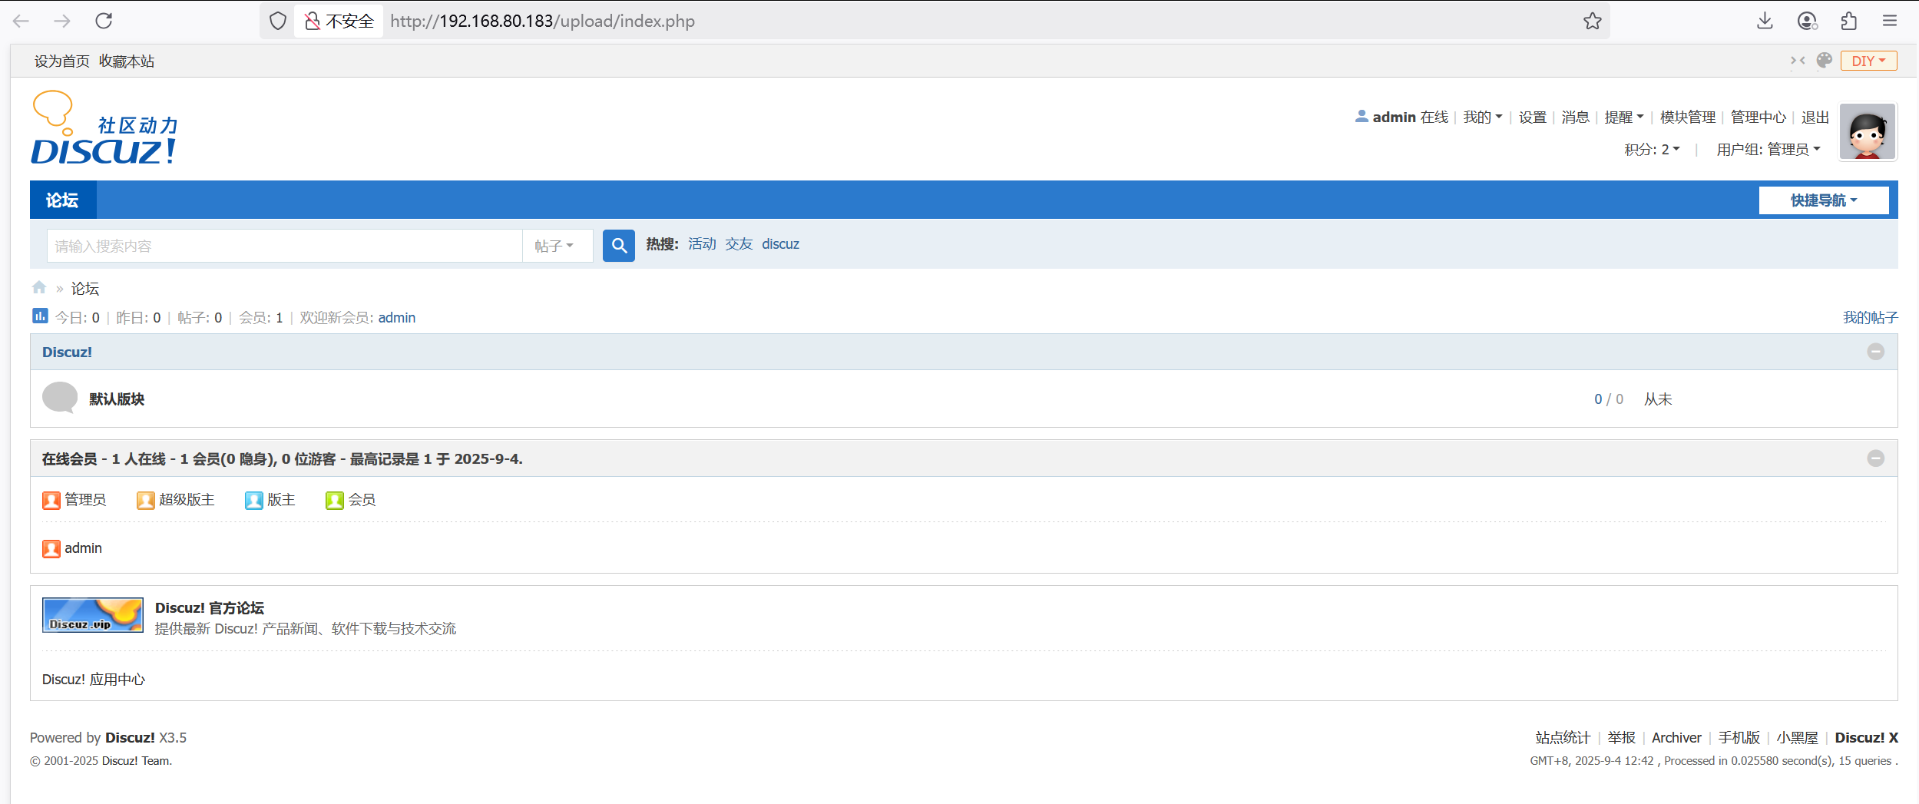Open the 帖子 search type dropdown

[x=558, y=246]
